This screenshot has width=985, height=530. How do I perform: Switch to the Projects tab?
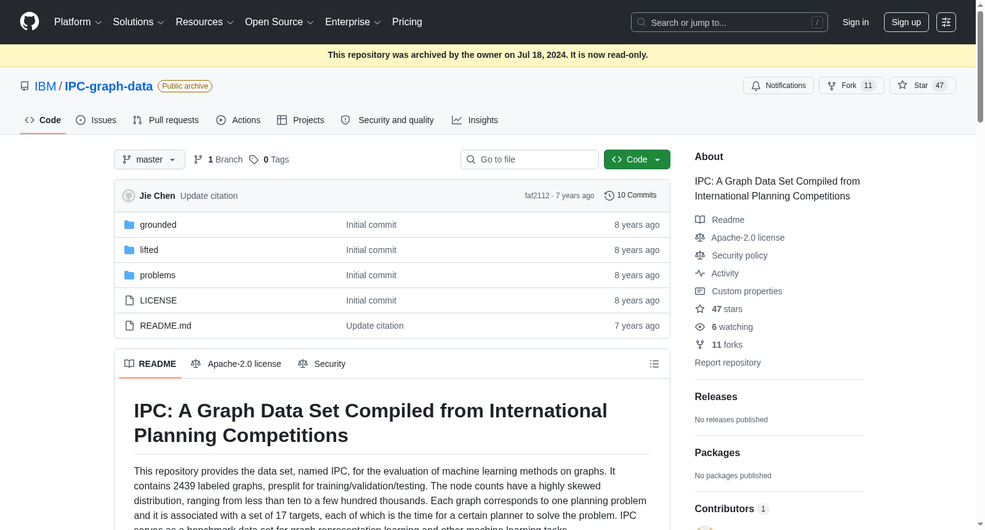click(x=300, y=120)
